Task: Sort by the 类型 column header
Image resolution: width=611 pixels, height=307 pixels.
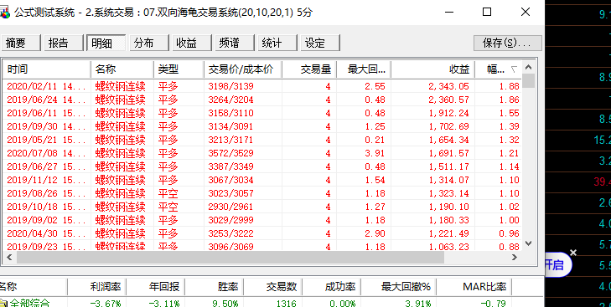Action: [x=179, y=69]
